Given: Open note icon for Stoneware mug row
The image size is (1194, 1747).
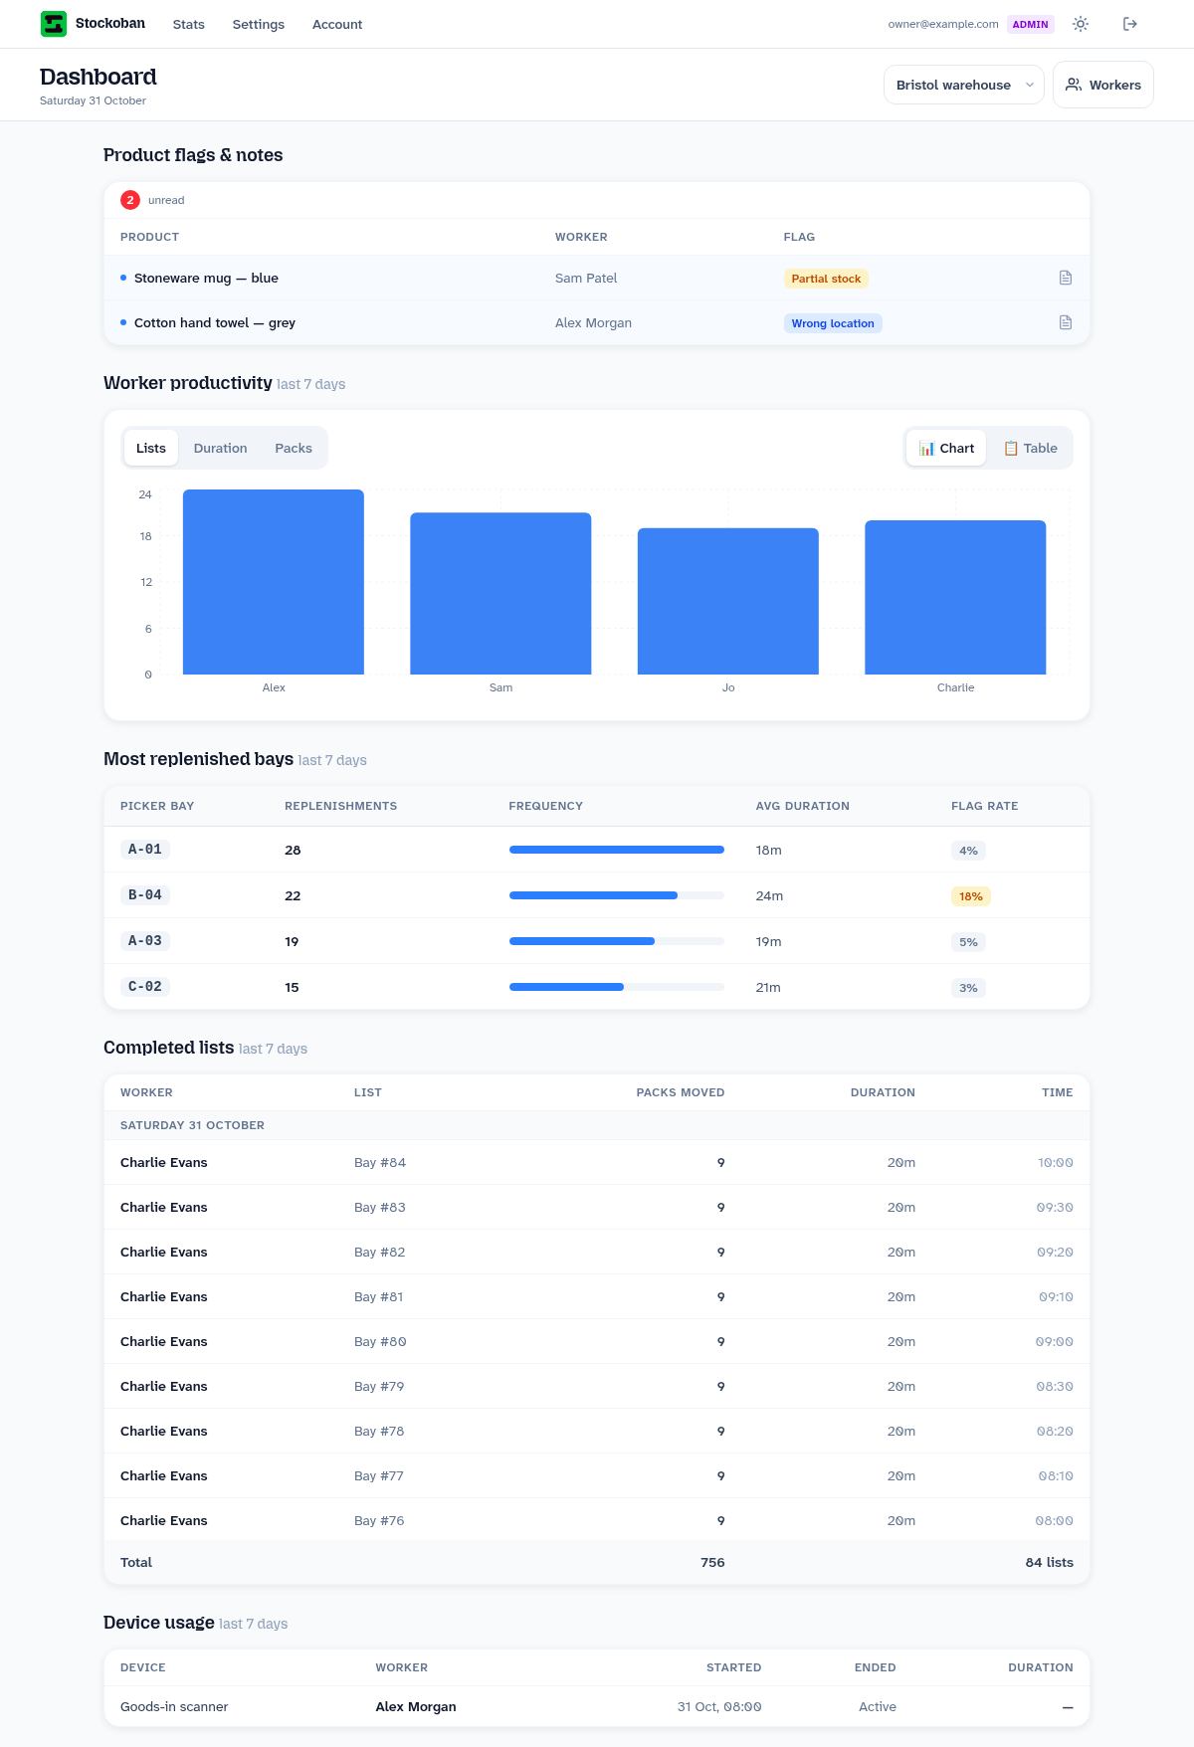Looking at the screenshot, I should pos(1066,278).
